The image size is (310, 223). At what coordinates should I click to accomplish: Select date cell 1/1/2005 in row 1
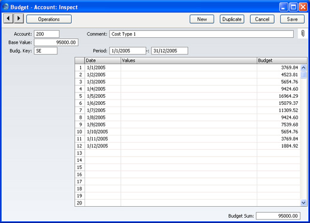(x=103, y=68)
